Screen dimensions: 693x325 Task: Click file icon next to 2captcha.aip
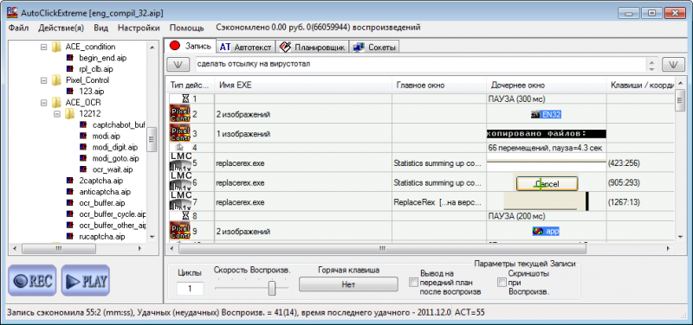click(x=70, y=181)
